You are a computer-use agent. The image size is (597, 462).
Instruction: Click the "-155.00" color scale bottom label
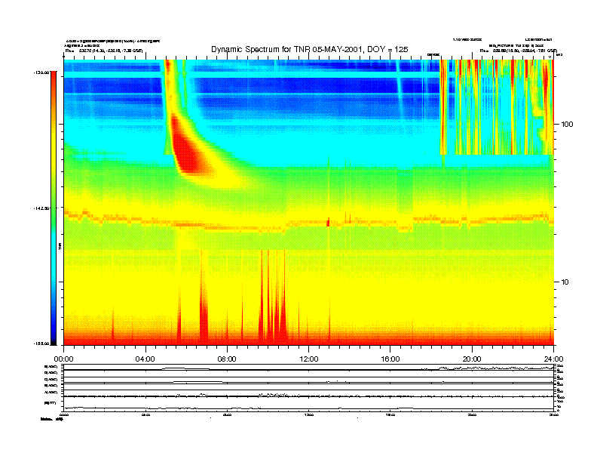[41, 343]
